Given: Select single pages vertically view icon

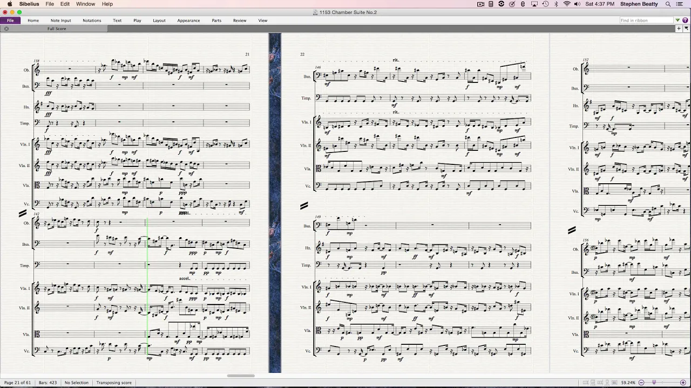Looking at the screenshot, I should coord(607,383).
